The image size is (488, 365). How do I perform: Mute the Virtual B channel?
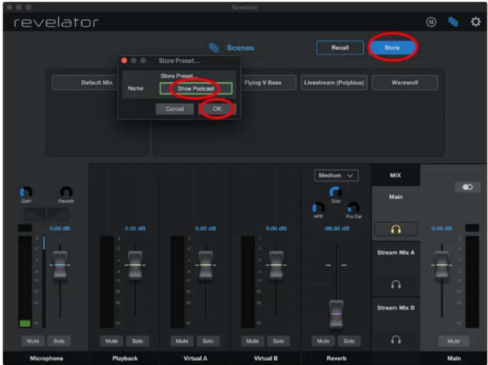[252, 341]
